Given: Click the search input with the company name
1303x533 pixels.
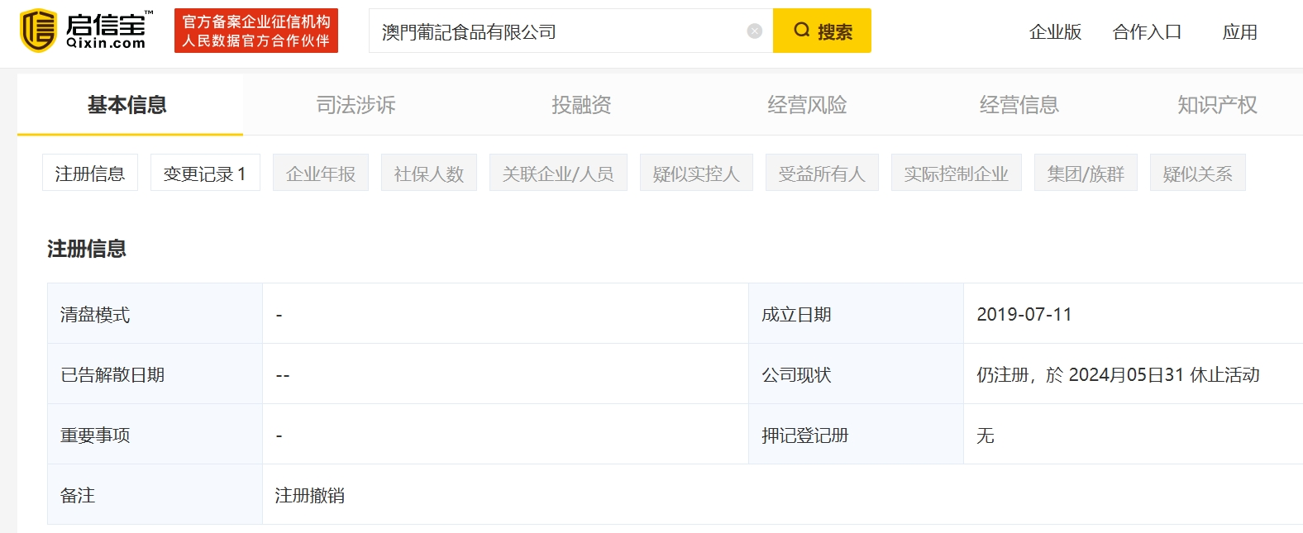Looking at the screenshot, I should click(554, 31).
